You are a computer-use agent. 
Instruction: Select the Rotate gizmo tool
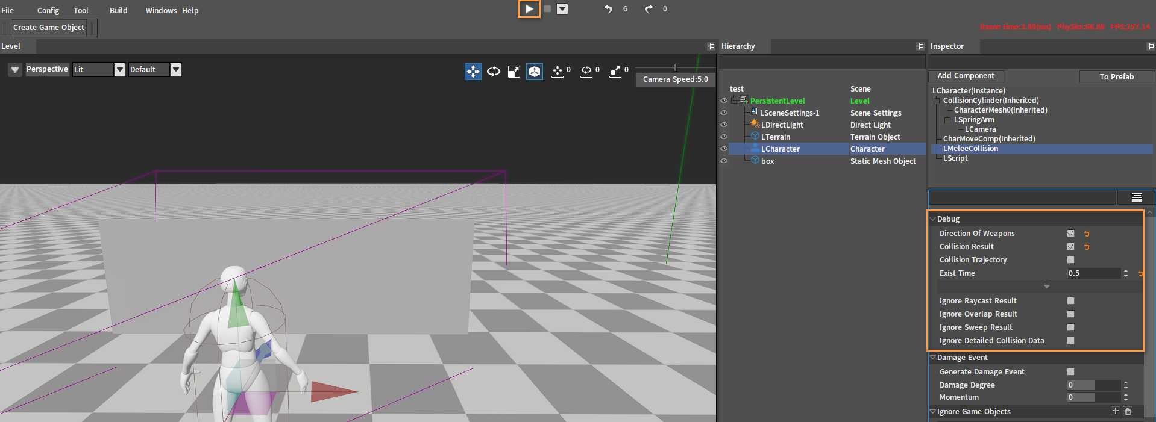coord(494,72)
